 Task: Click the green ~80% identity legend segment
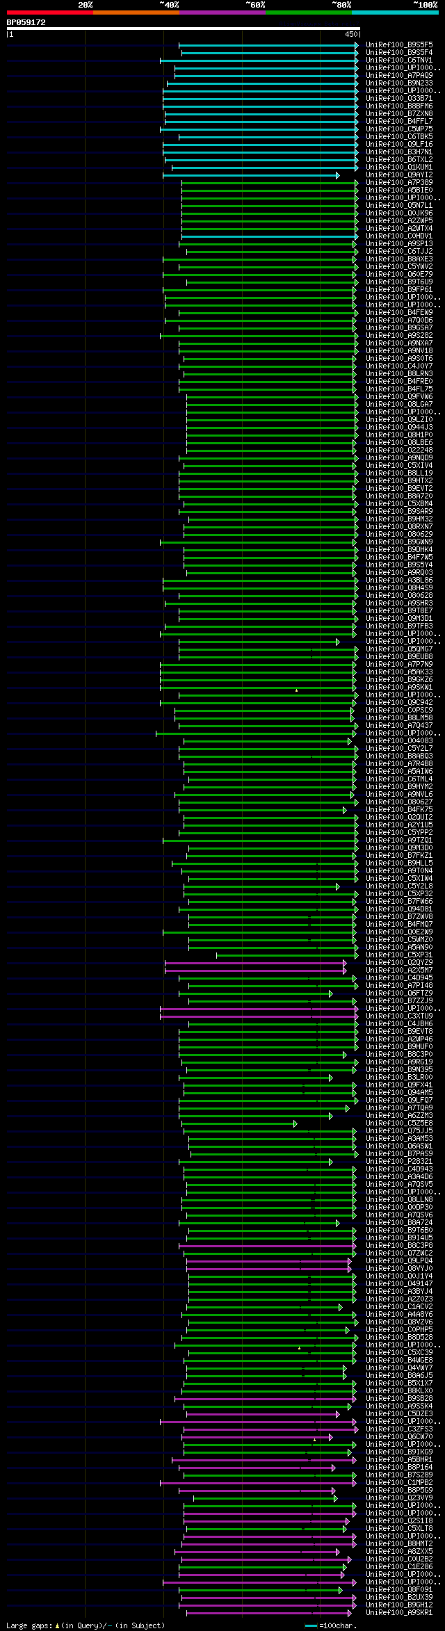(x=309, y=12)
